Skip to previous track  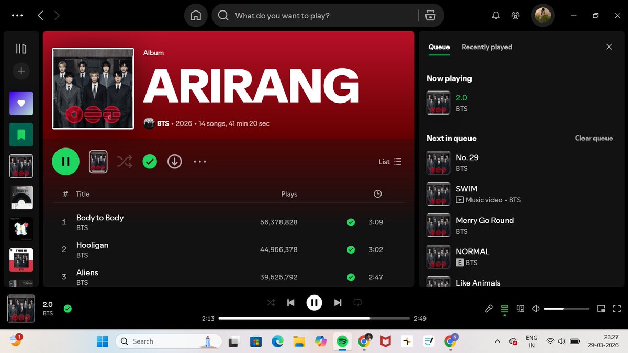[290, 302]
